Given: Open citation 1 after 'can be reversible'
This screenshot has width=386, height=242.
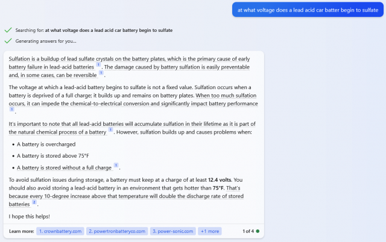Looking at the screenshot, I should 101,73.
